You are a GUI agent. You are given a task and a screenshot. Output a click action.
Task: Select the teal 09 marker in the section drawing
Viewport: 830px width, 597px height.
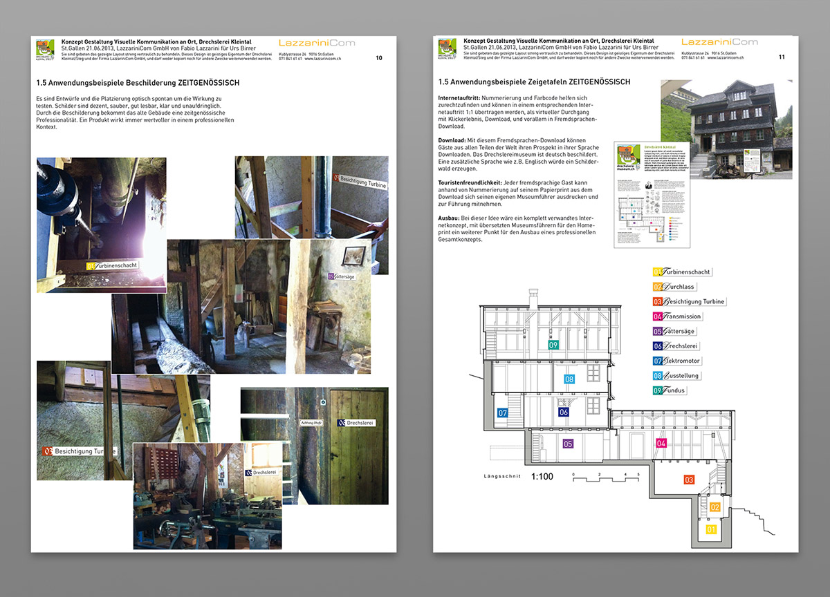(x=553, y=344)
